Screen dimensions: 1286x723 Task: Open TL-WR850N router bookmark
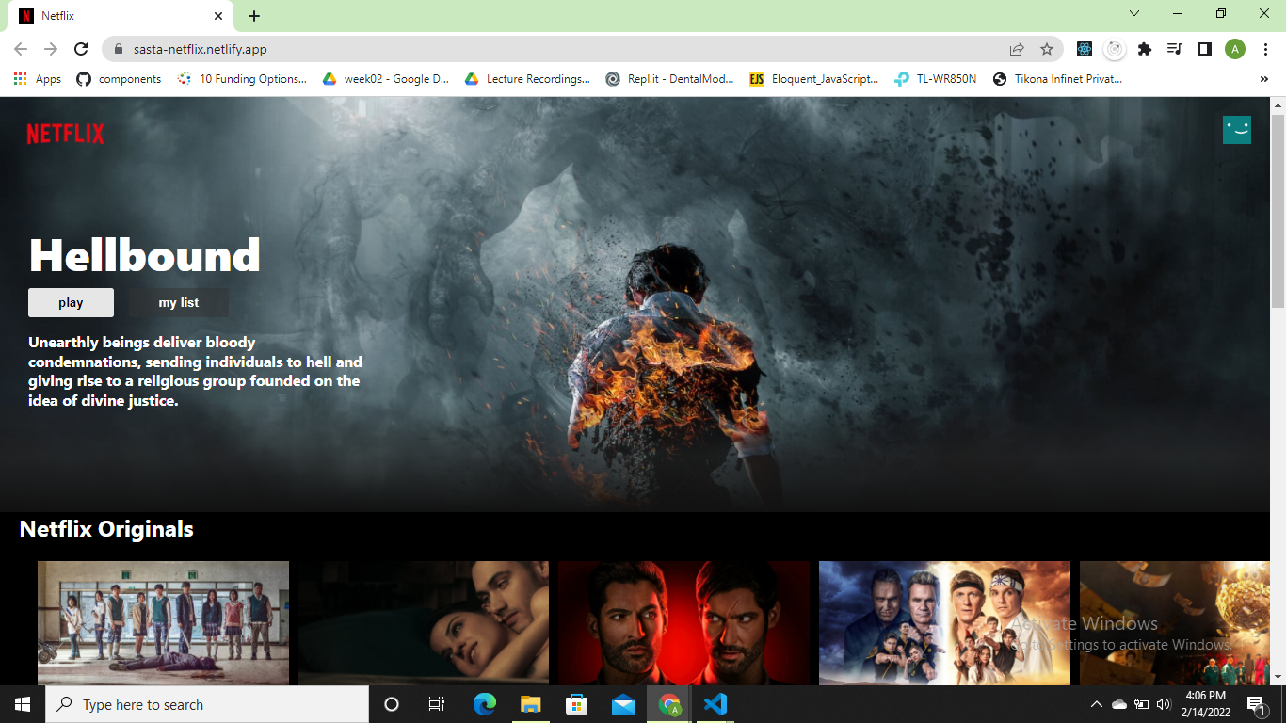point(936,79)
